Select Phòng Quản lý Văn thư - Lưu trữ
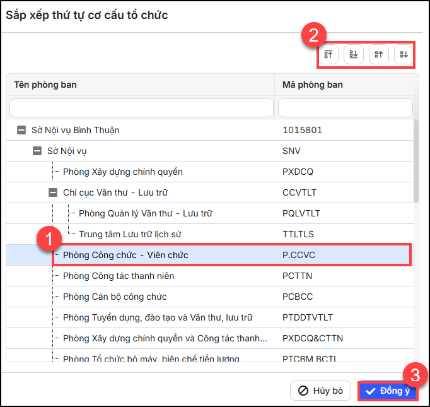This screenshot has width=430, height=407. tap(144, 213)
